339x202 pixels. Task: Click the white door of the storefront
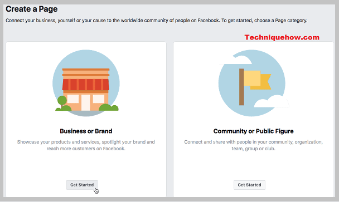(x=86, y=102)
